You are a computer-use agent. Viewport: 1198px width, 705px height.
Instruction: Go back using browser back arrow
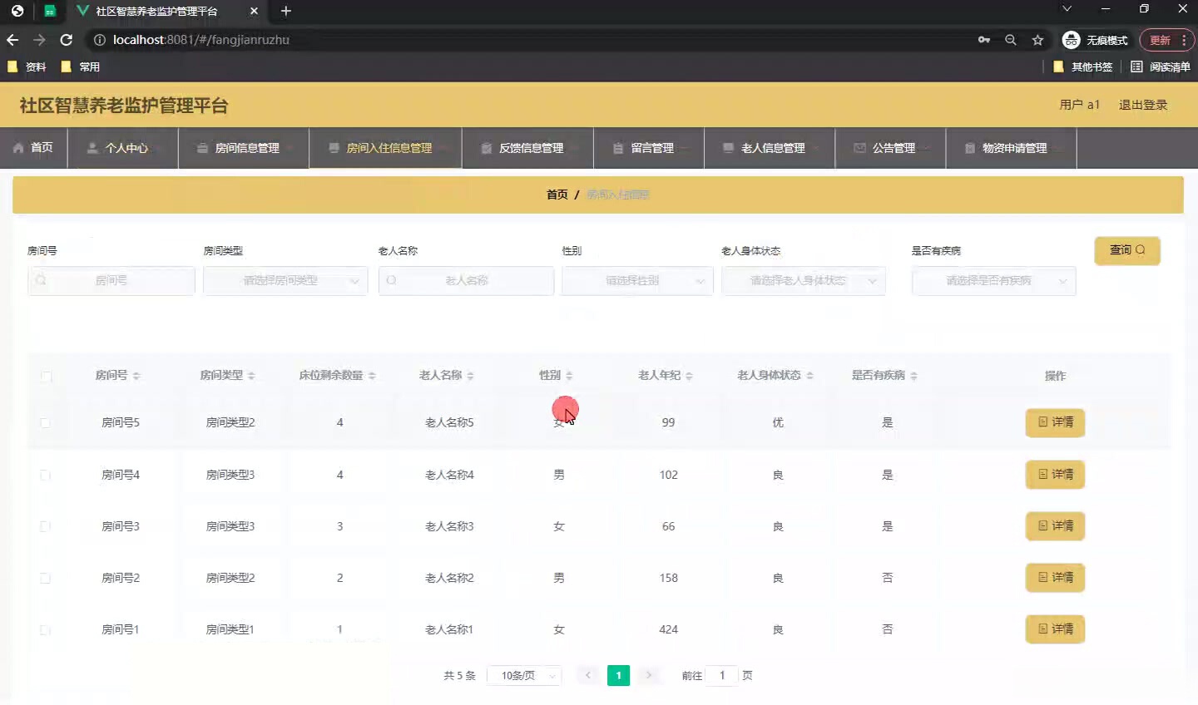12,40
